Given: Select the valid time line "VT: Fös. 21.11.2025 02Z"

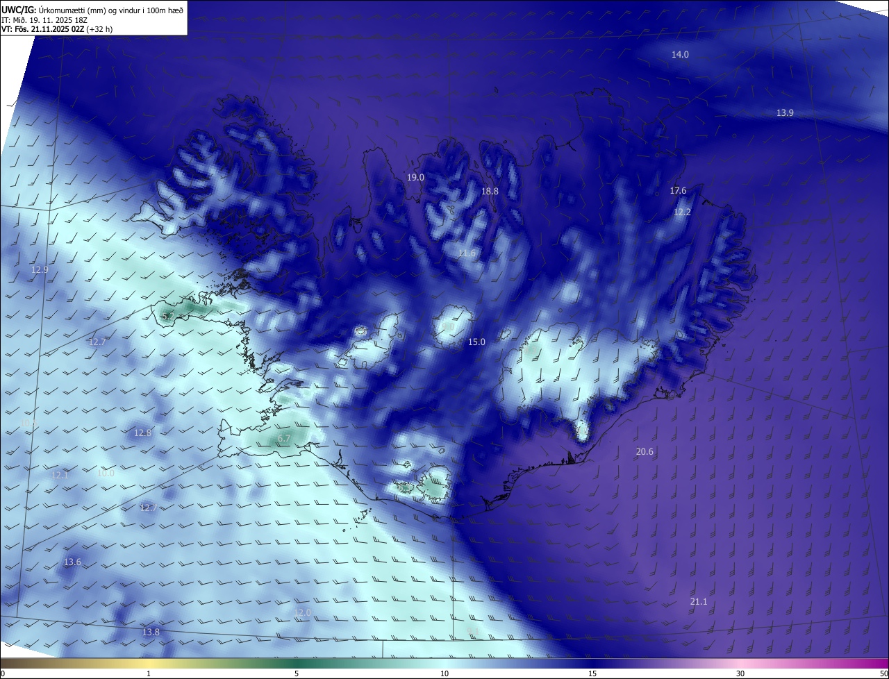Looking at the screenshot, I should 43,29.
